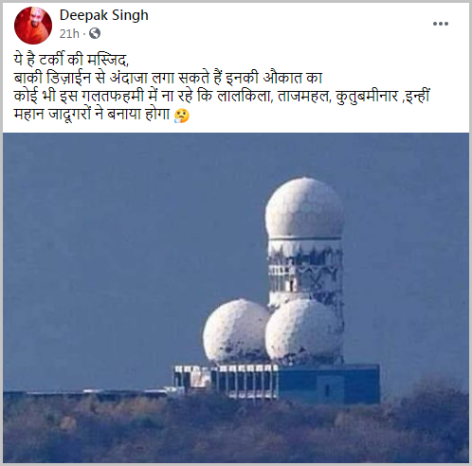472x466 pixels.
Task: Open the three-dot post options menu
Action: click(441, 24)
